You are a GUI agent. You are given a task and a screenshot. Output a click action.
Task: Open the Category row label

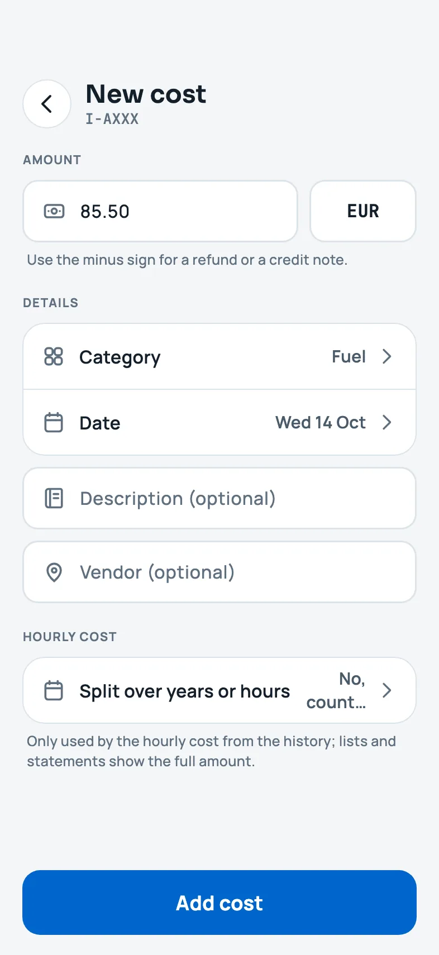tap(120, 357)
